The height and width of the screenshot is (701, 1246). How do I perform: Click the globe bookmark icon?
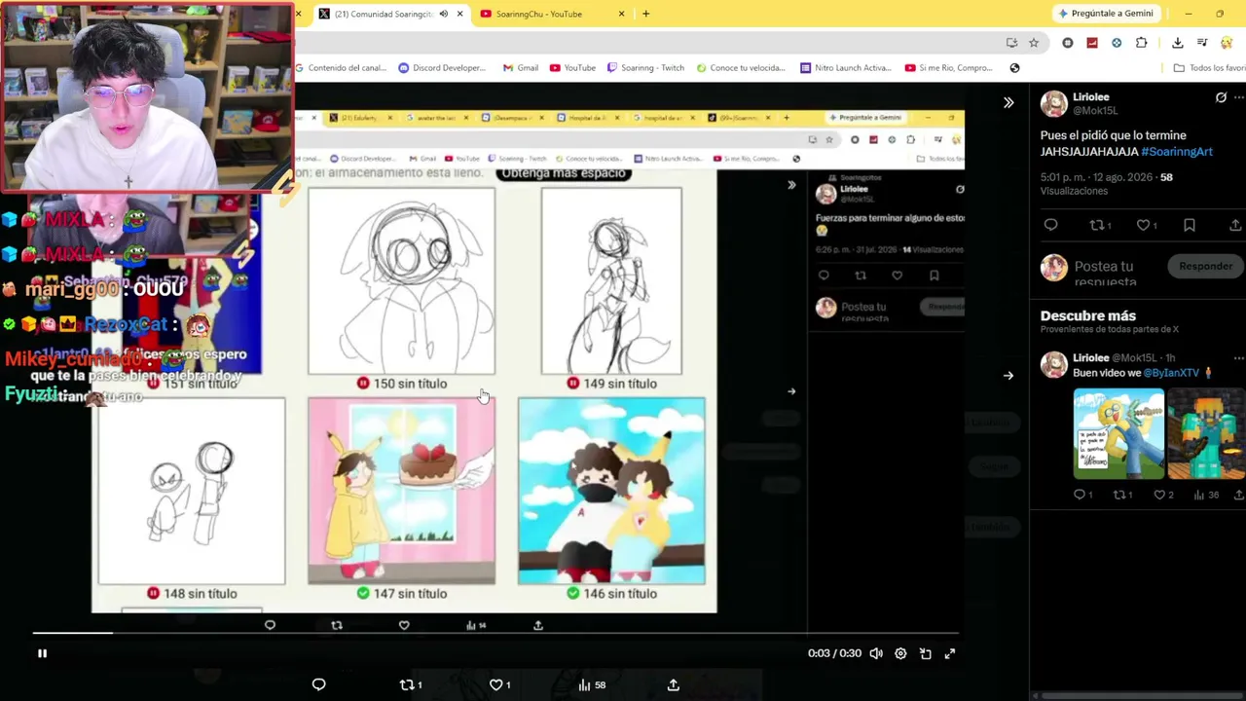pyautogui.click(x=1014, y=68)
